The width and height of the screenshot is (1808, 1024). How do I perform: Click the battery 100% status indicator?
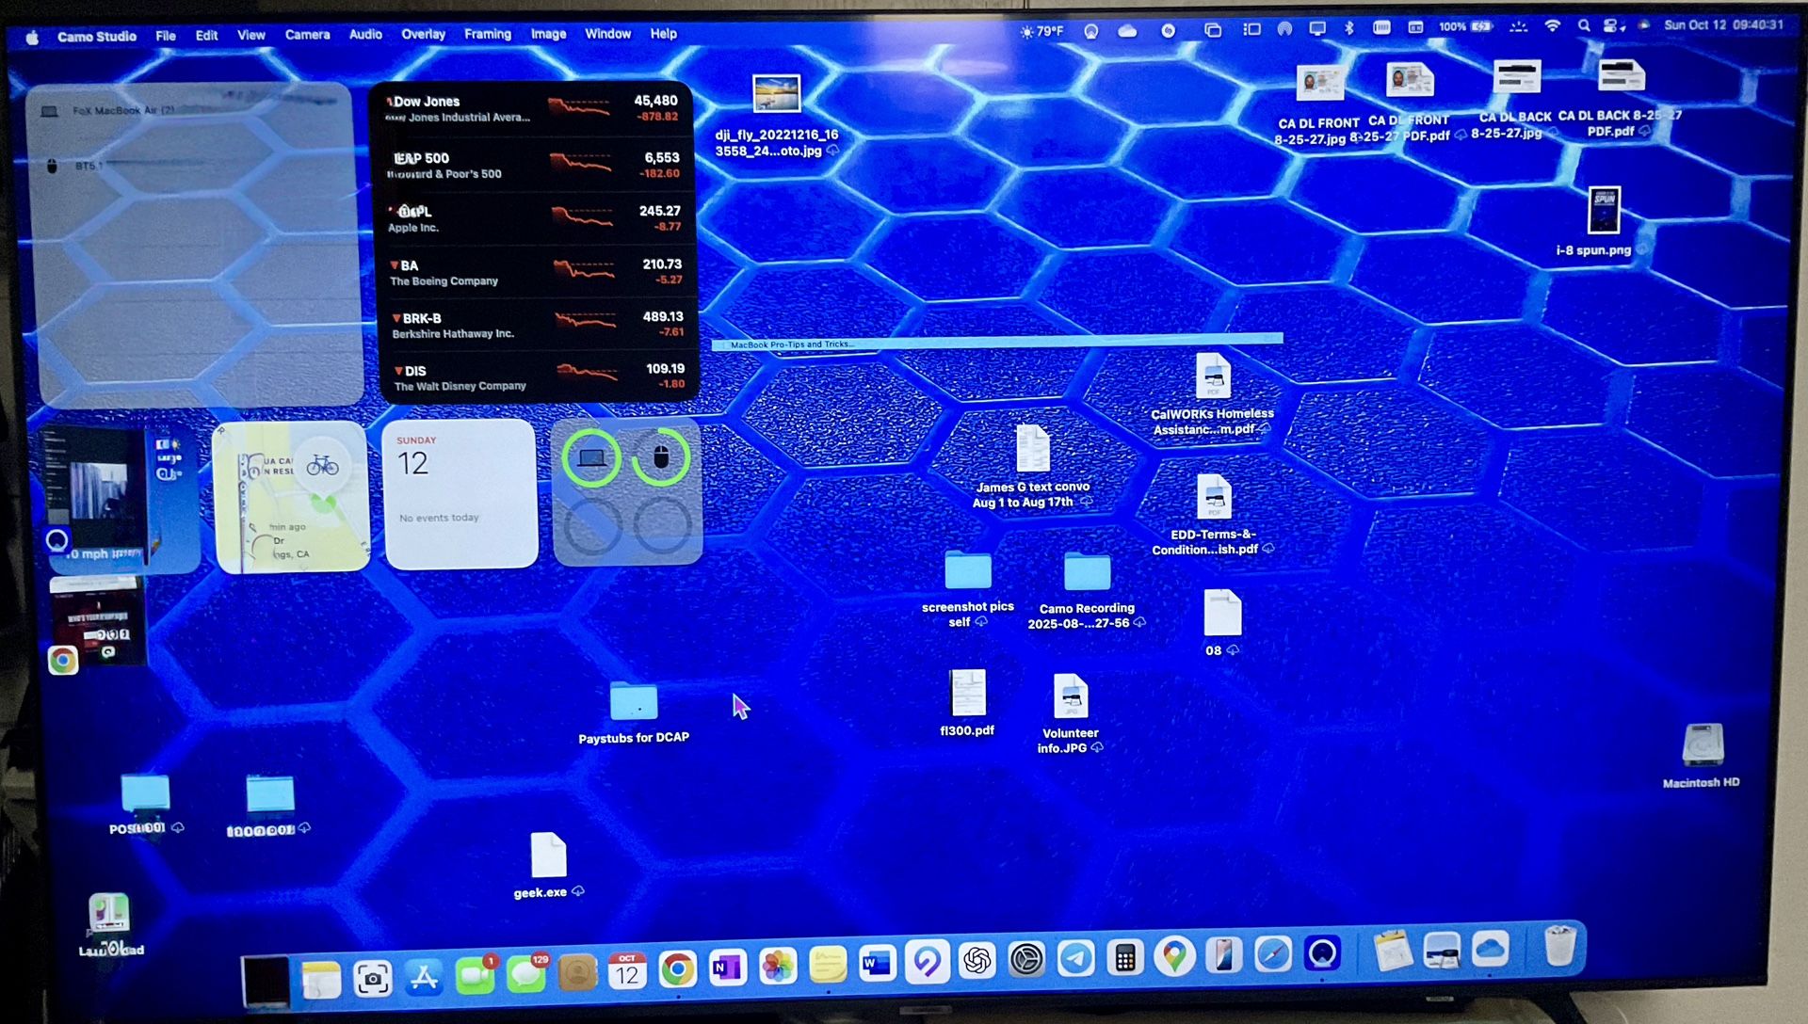point(1464,27)
